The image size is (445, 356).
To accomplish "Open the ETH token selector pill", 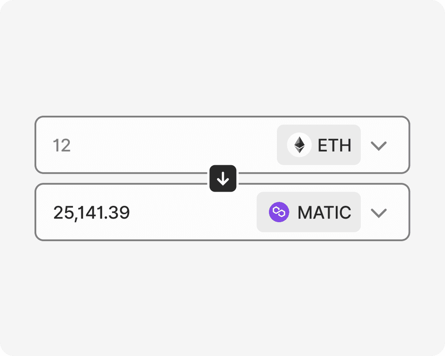I will click(x=318, y=145).
